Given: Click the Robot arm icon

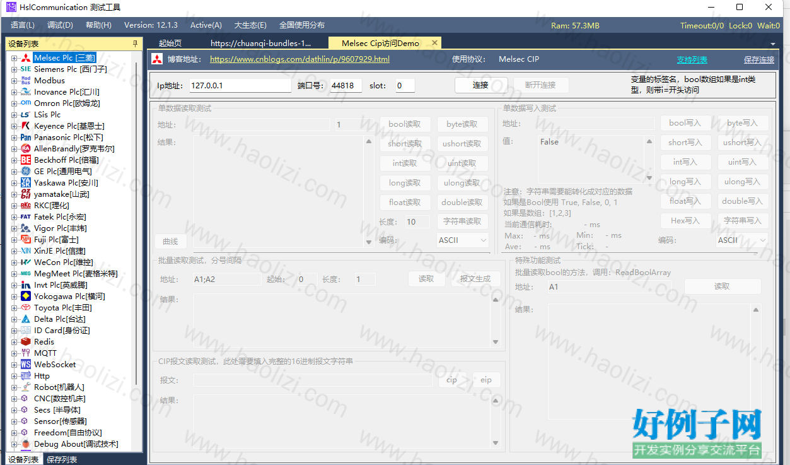Looking at the screenshot, I should point(26,387).
